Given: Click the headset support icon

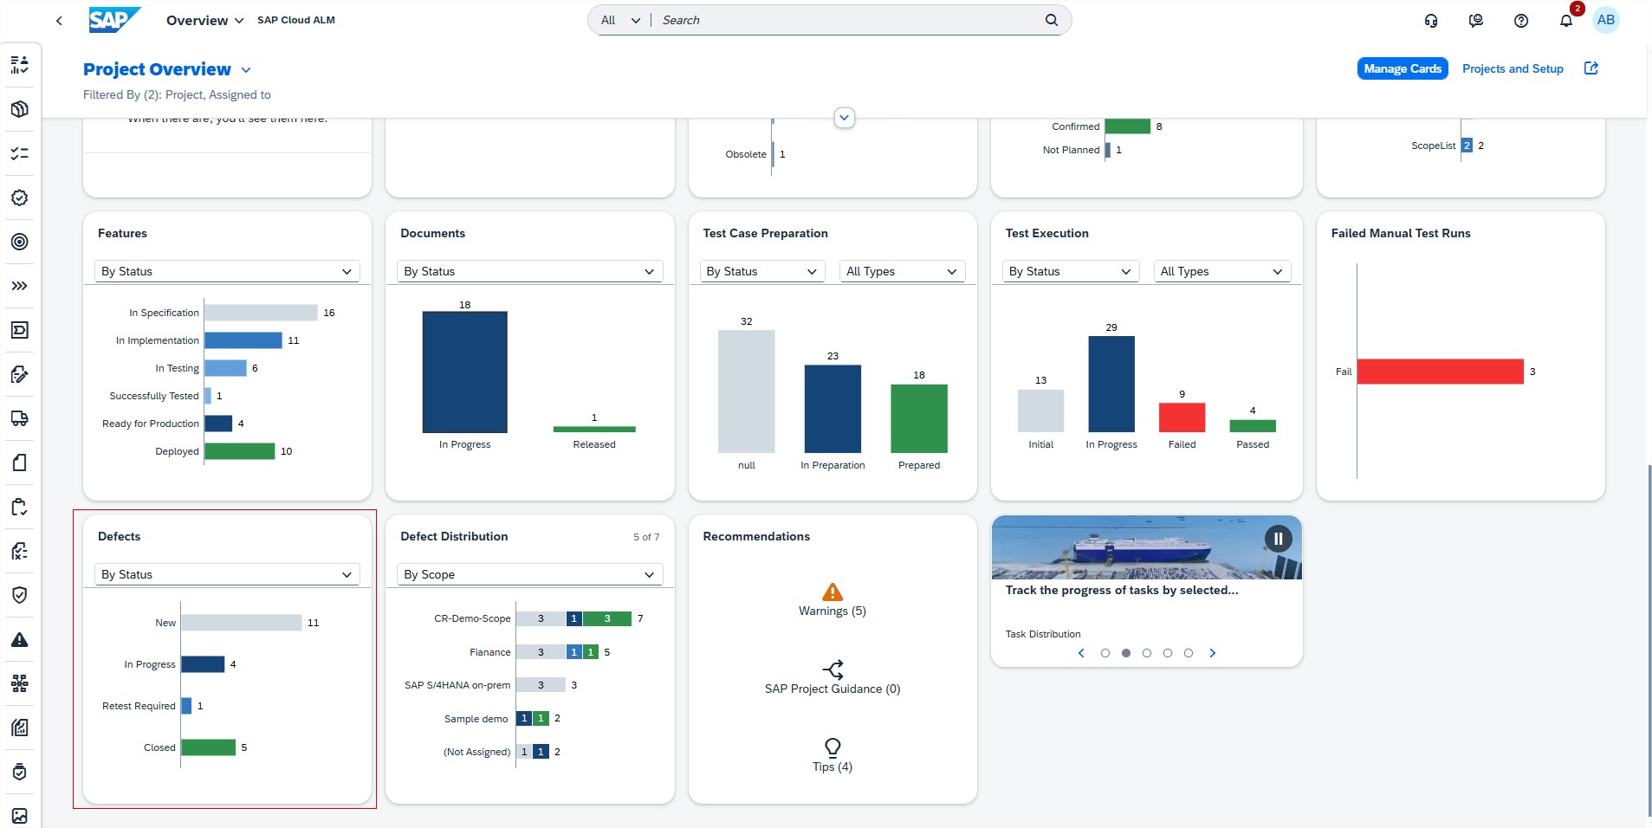Looking at the screenshot, I should 1430,21.
